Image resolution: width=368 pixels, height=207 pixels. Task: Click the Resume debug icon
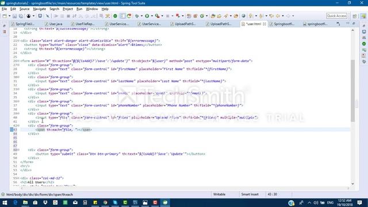56,16
